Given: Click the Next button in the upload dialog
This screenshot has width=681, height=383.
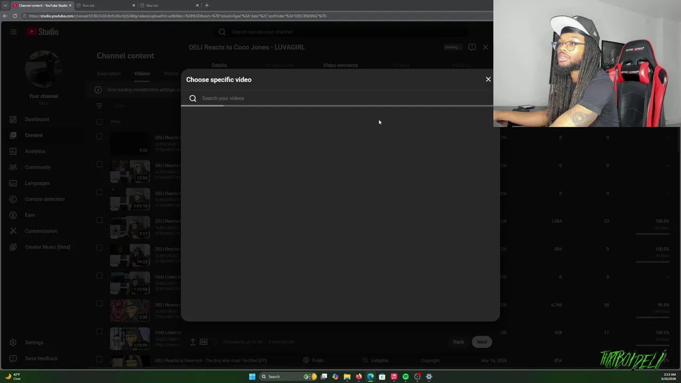Looking at the screenshot, I should pos(481,342).
